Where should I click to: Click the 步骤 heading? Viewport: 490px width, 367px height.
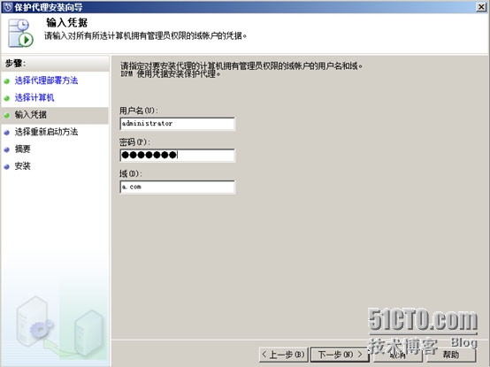click(15, 64)
